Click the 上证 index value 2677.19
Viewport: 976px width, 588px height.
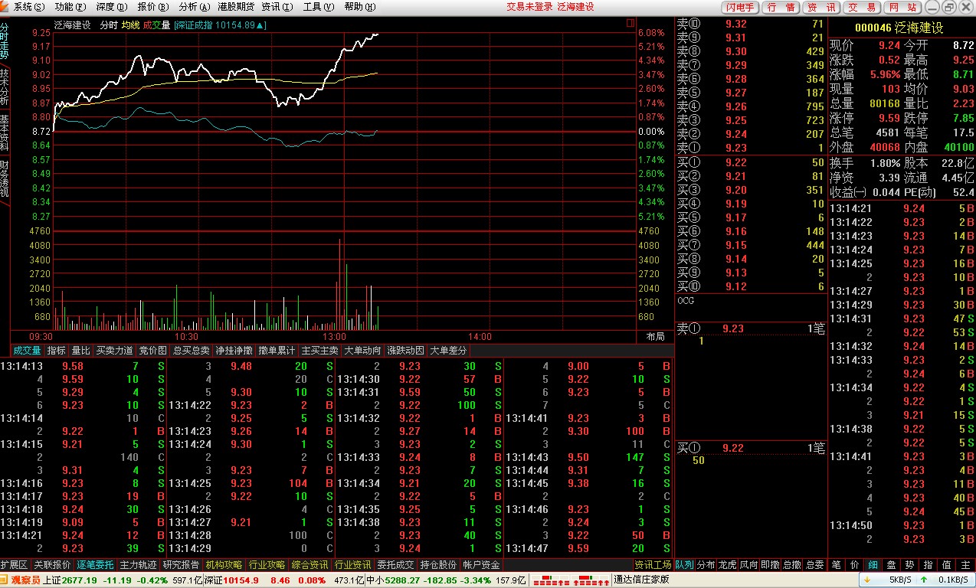80,580
